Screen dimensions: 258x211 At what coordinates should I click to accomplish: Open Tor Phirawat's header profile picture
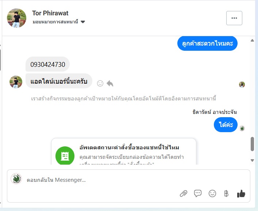pyautogui.click(x=16, y=18)
